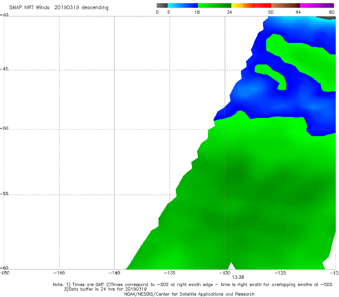Click latitude axis label '-45'
This screenshot has height=297, width=339.
click(4, 69)
